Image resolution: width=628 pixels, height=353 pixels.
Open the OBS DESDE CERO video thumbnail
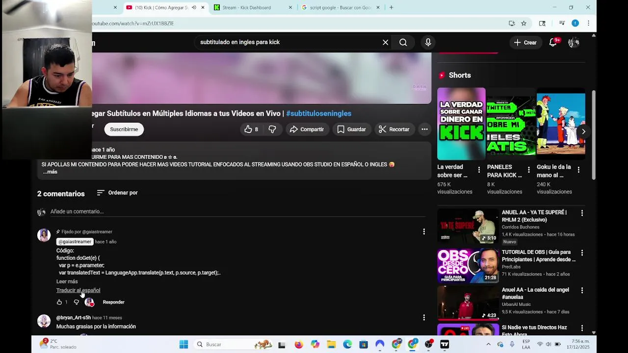[468, 266]
